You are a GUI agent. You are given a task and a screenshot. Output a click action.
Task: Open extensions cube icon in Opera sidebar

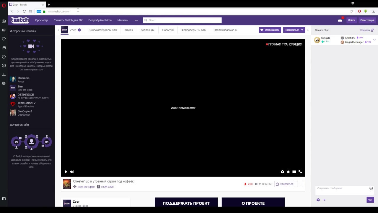4,66
